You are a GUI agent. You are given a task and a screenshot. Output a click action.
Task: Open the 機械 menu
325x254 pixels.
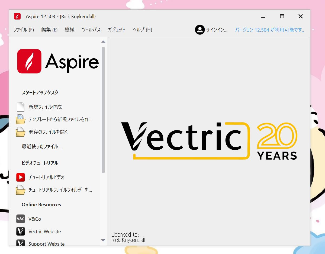(x=70, y=30)
